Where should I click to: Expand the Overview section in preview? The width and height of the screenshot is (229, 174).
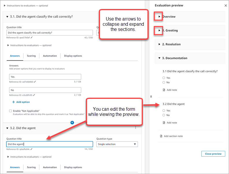[159, 17]
